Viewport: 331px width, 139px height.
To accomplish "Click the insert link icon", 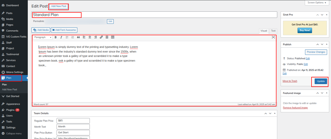I will pos(101,37).
